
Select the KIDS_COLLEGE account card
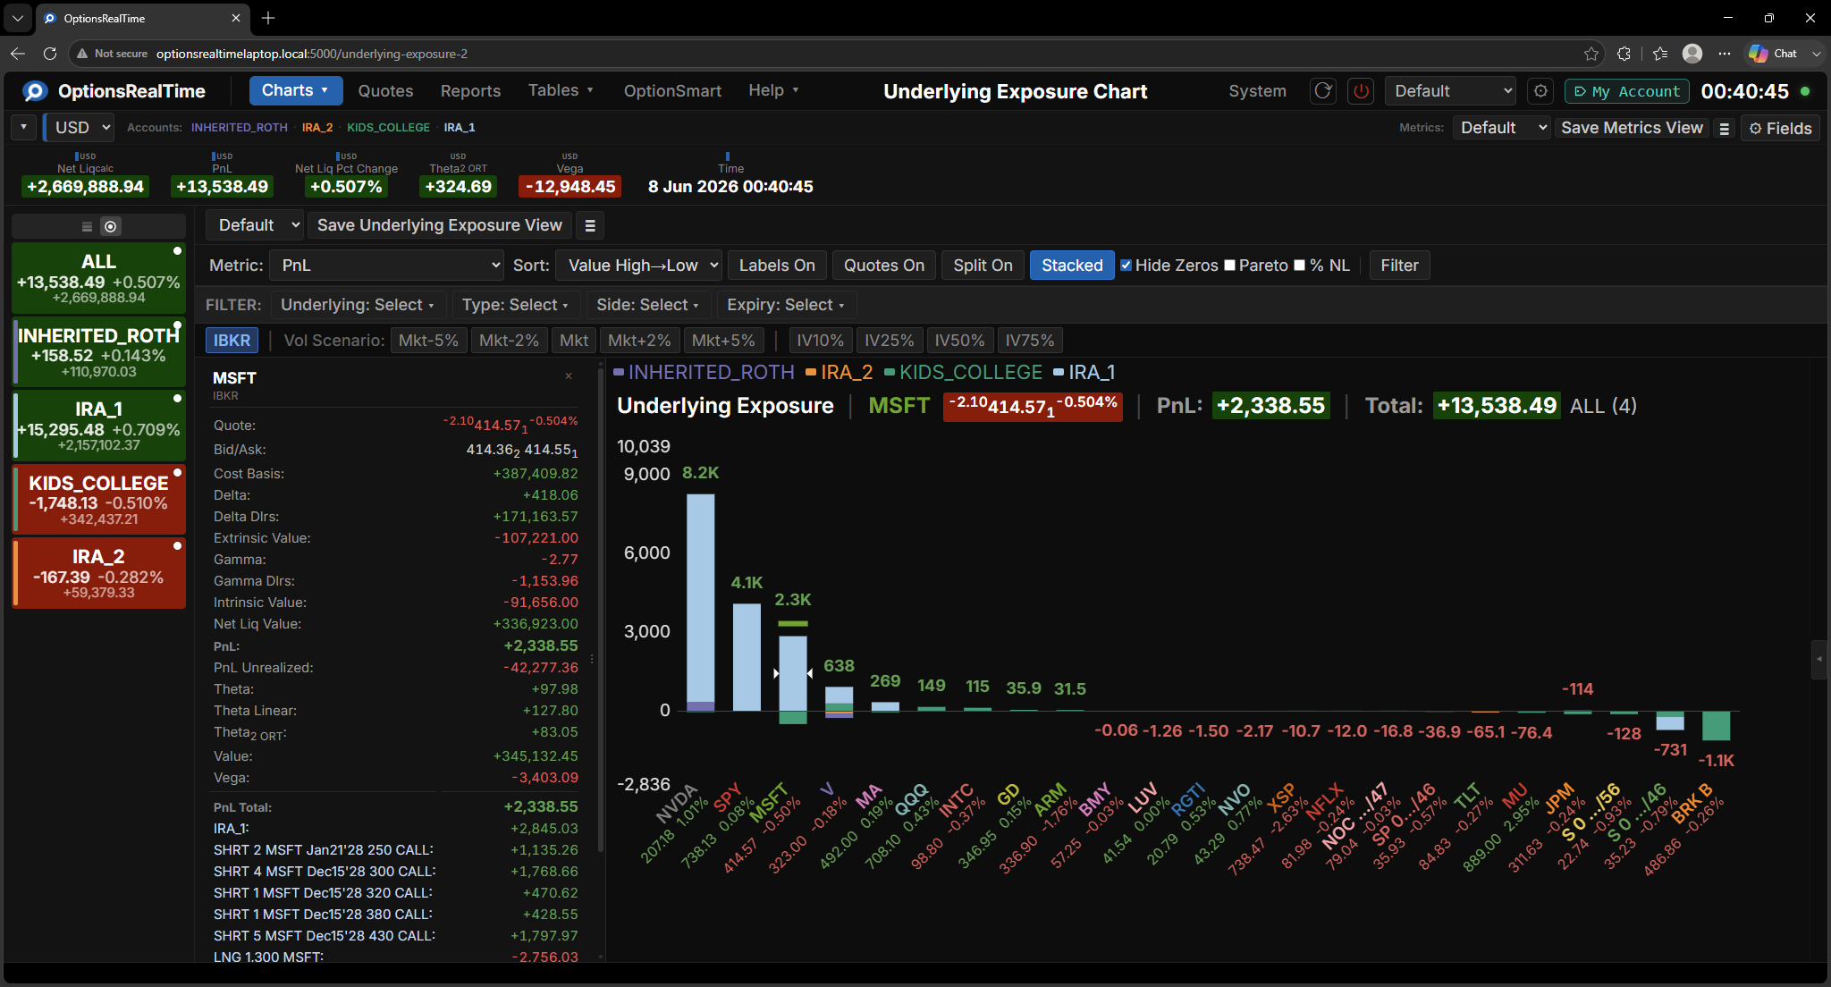click(x=99, y=499)
